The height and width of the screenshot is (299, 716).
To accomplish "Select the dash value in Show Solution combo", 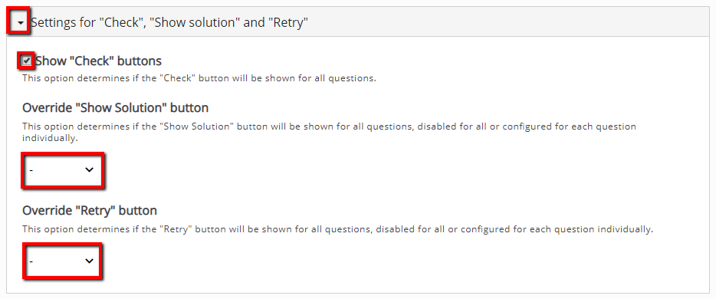I will 31,169.
